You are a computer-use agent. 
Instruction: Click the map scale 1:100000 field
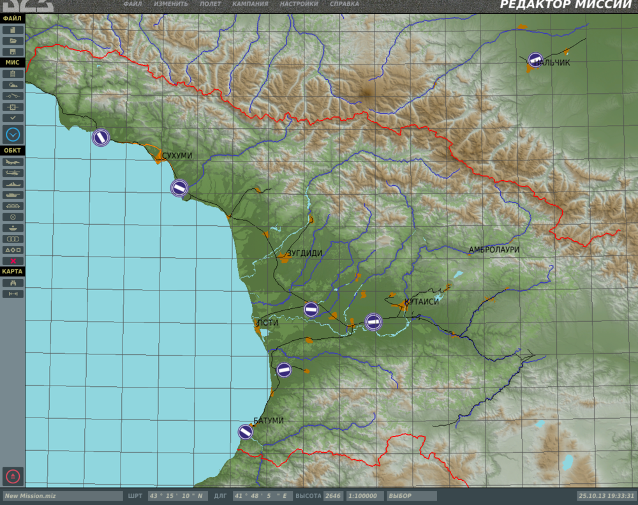364,495
